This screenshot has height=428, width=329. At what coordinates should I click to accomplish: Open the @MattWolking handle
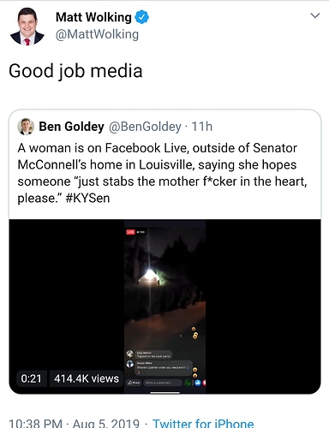[x=97, y=34]
